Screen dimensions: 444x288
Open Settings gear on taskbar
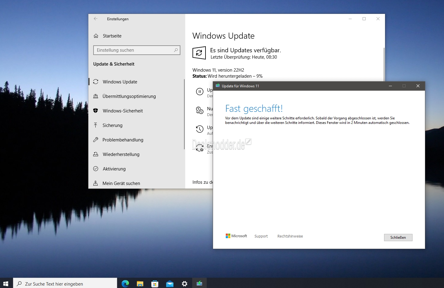pos(185,284)
